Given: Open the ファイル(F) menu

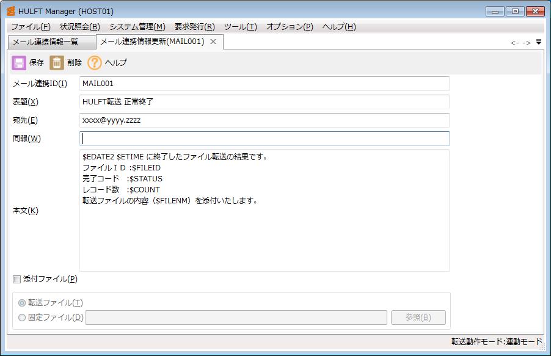Looking at the screenshot, I should 31,27.
